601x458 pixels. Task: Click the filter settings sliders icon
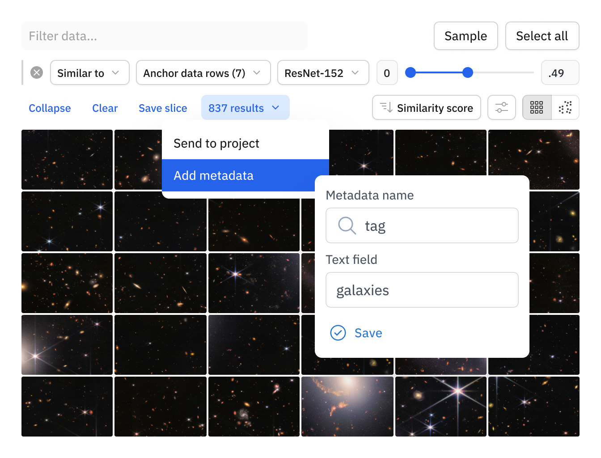502,107
